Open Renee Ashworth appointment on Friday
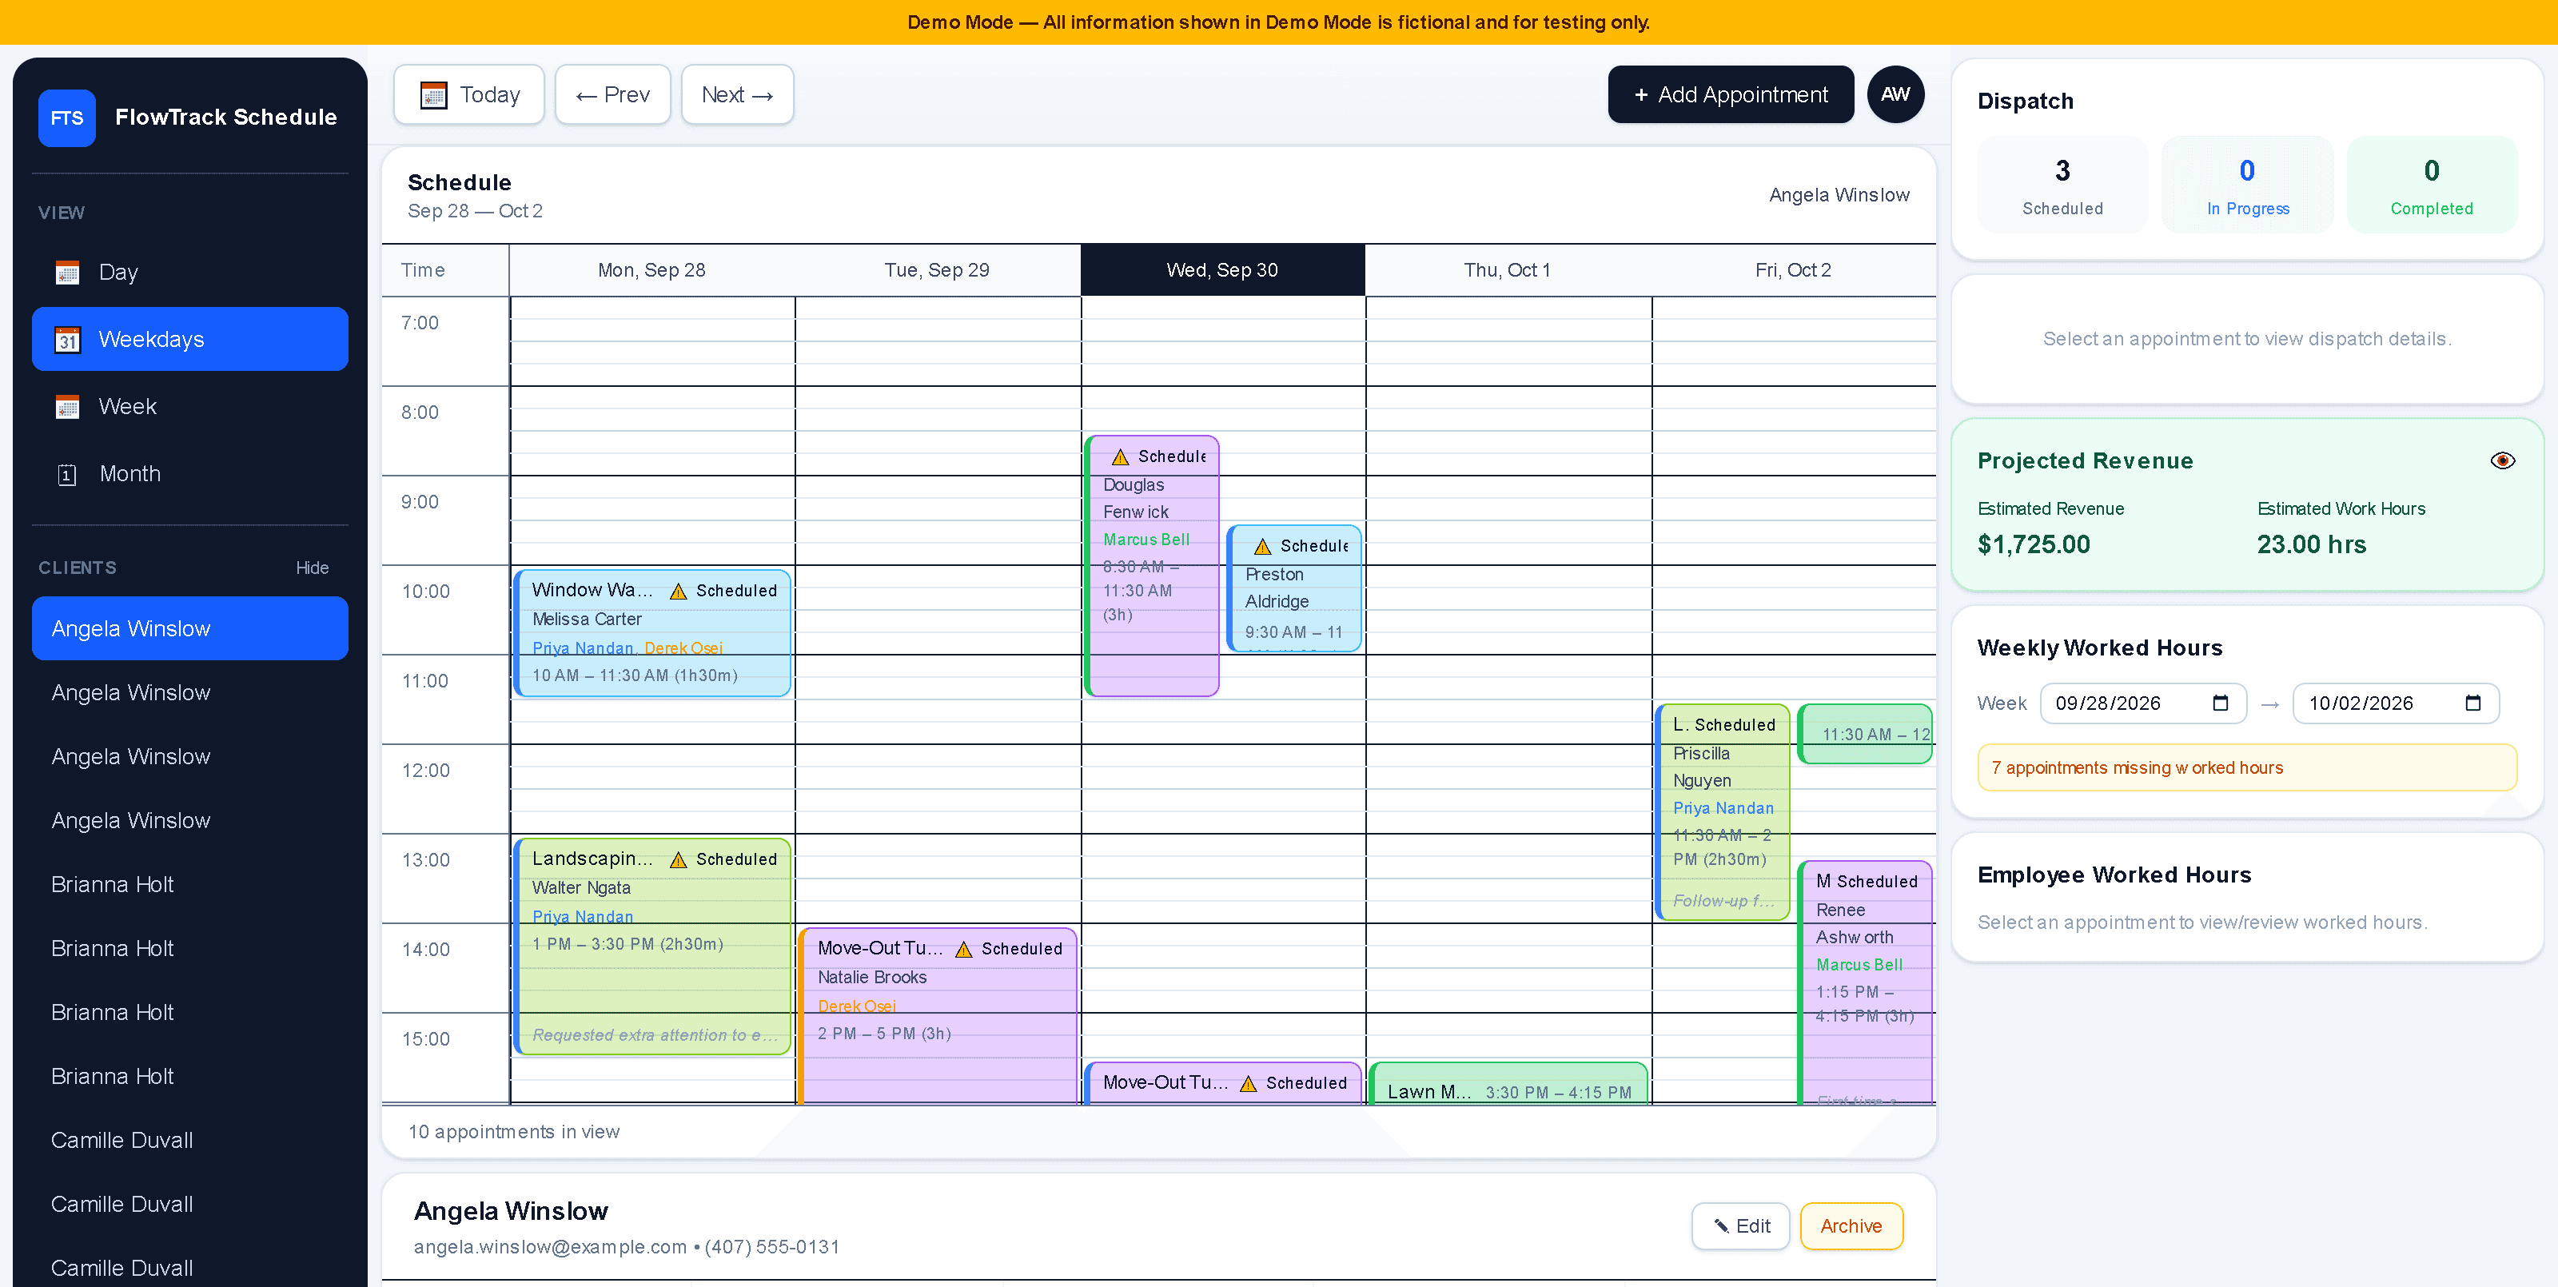The height and width of the screenshot is (1287, 2558). click(x=1866, y=983)
